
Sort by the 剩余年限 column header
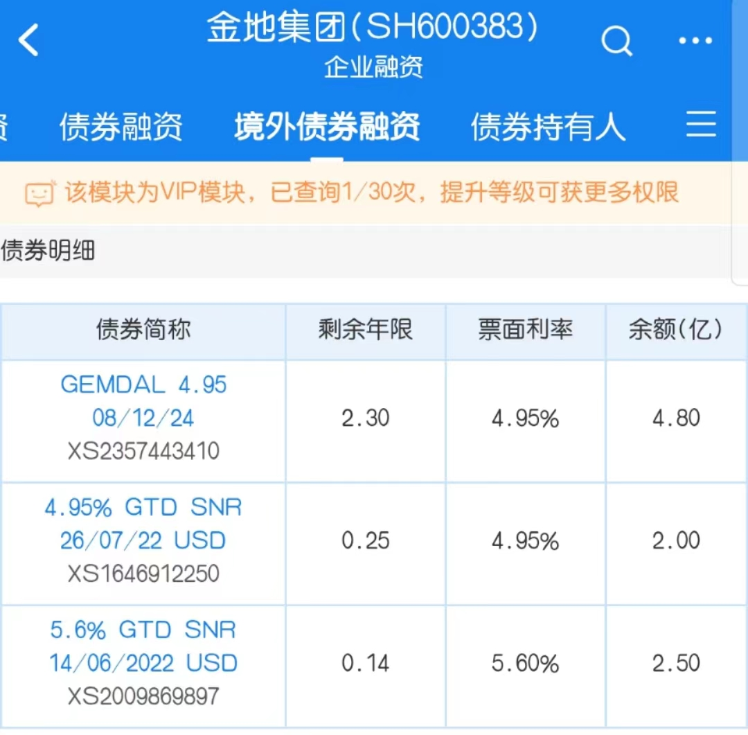click(365, 330)
